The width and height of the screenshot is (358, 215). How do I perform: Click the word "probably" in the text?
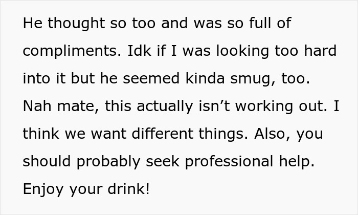point(109,161)
